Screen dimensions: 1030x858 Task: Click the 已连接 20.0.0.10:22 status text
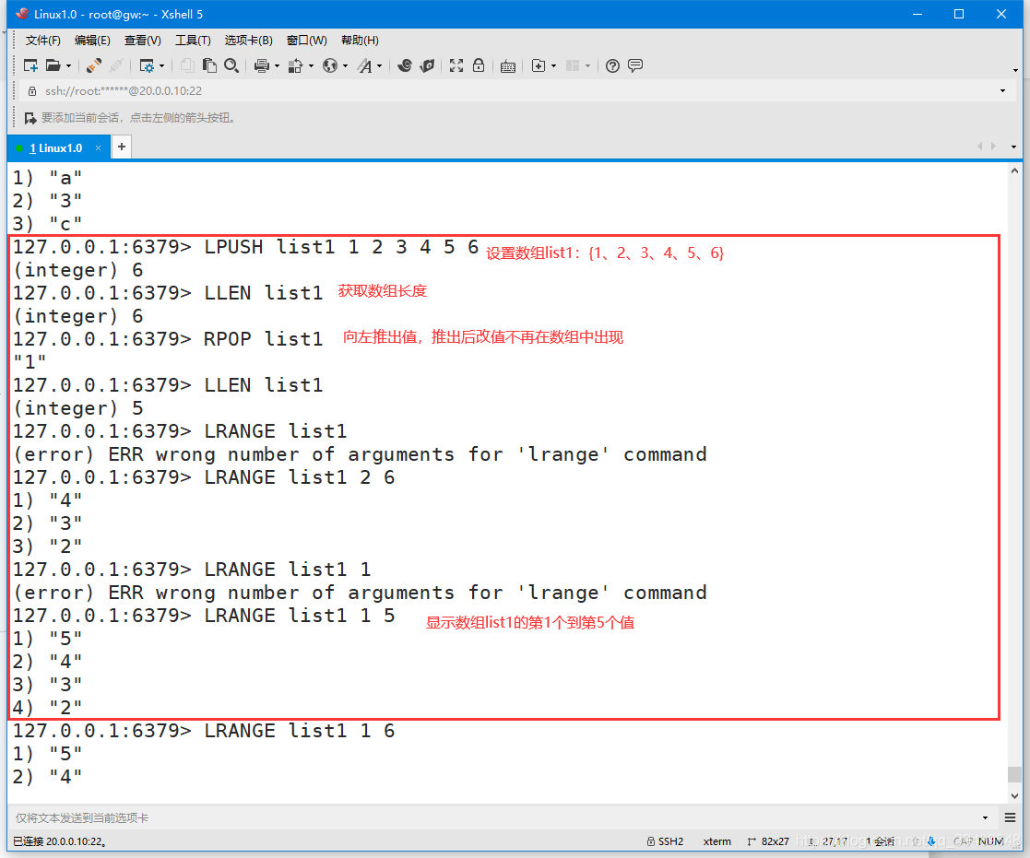tap(60, 840)
